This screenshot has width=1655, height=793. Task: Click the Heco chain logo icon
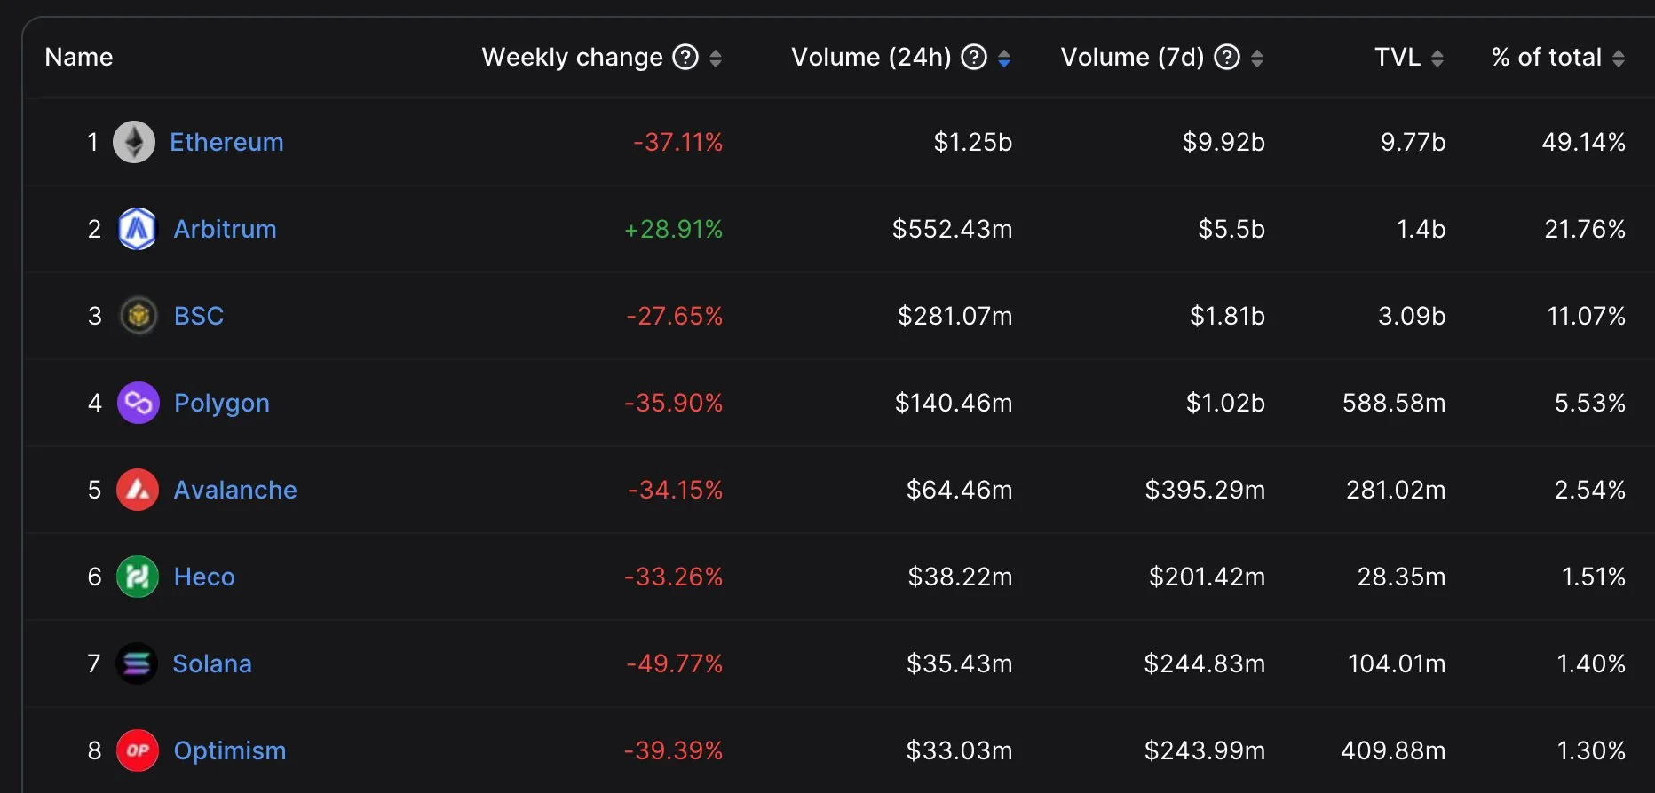click(x=138, y=577)
